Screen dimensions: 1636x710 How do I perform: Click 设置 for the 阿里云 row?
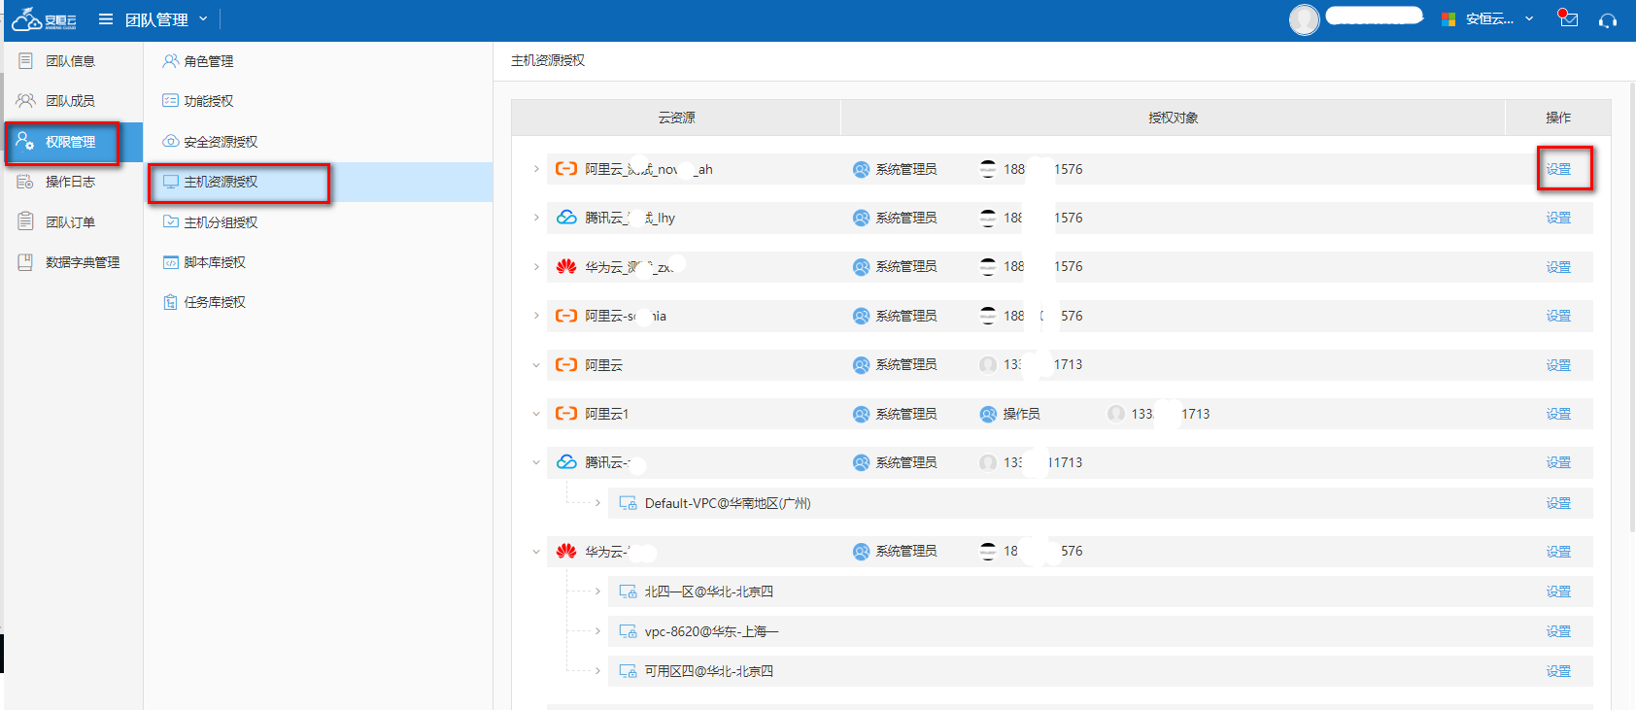tap(1558, 365)
